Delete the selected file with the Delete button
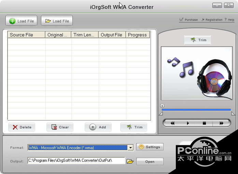This screenshot has width=238, height=174. [22, 127]
